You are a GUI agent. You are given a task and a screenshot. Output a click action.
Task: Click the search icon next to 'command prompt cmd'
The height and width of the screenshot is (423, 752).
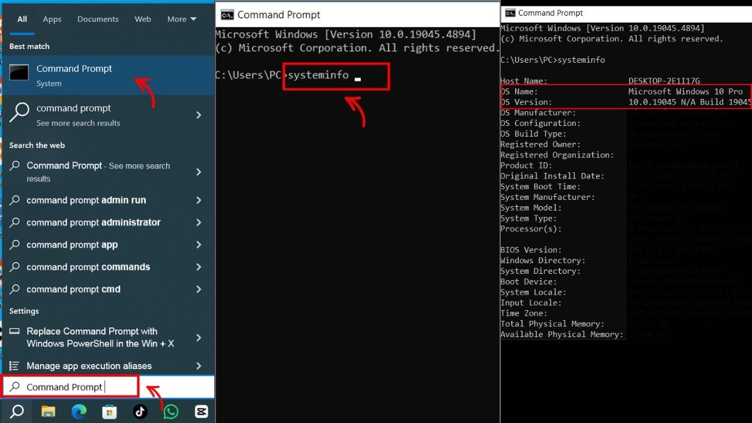pyautogui.click(x=15, y=290)
